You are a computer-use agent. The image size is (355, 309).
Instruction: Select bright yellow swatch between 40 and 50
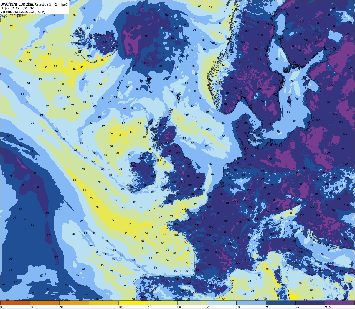pos(133,303)
